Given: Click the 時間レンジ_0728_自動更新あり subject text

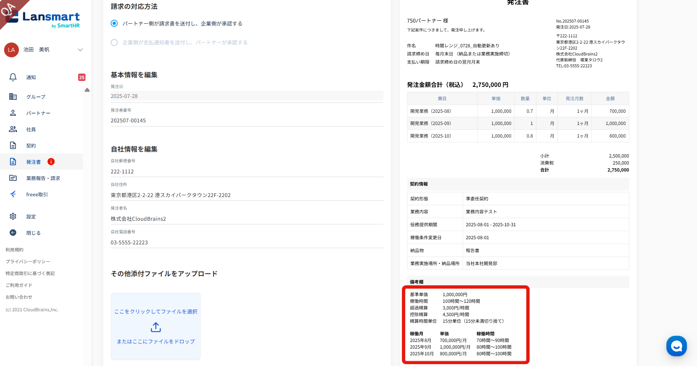Looking at the screenshot, I should pos(467,46).
